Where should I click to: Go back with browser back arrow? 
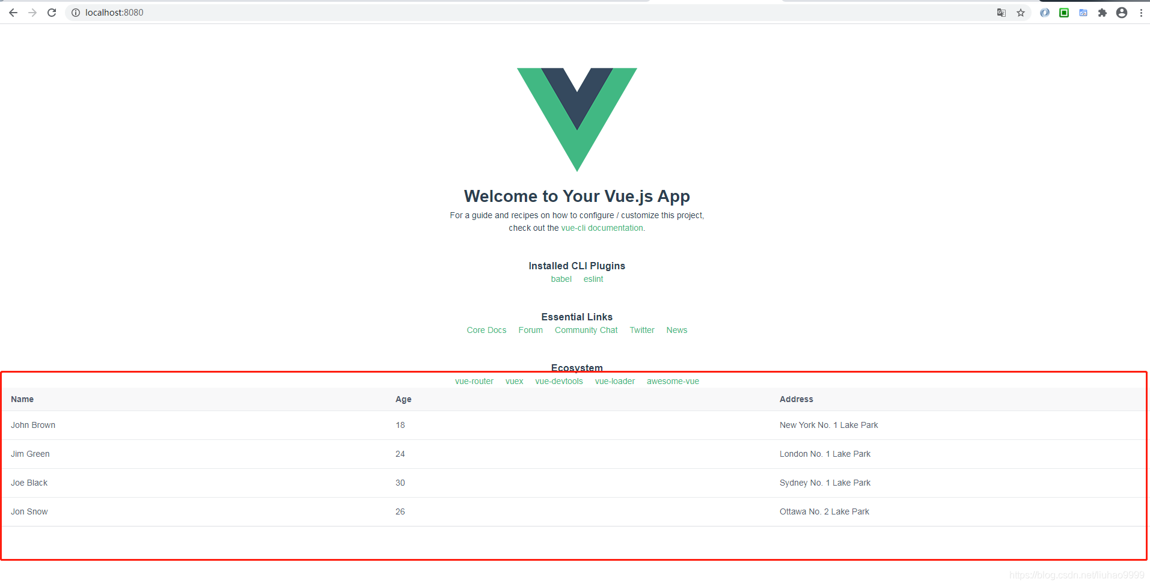click(13, 13)
